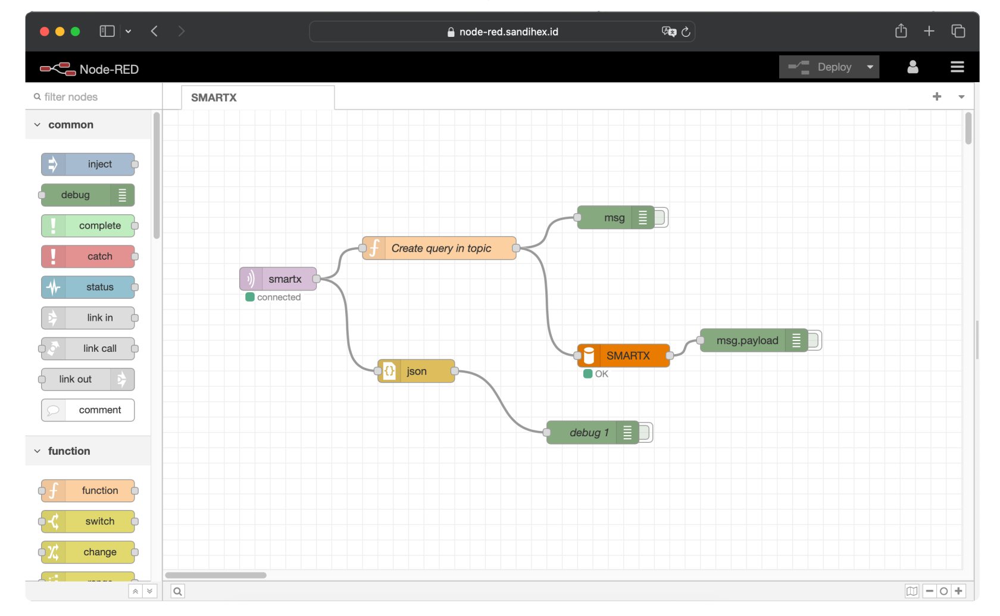Show Safari tab overview

[958, 31]
